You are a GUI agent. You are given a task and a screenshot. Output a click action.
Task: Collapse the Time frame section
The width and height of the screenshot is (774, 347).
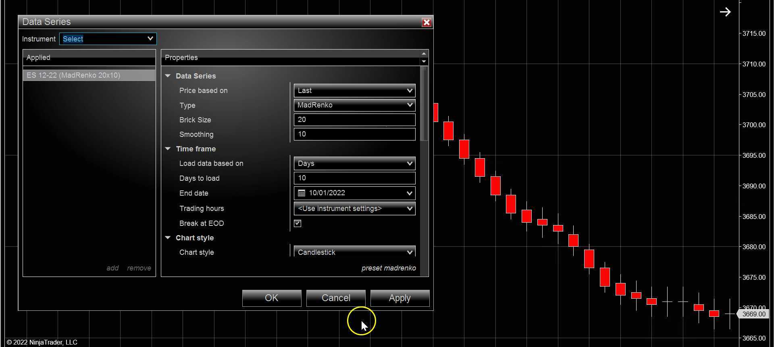tap(168, 149)
